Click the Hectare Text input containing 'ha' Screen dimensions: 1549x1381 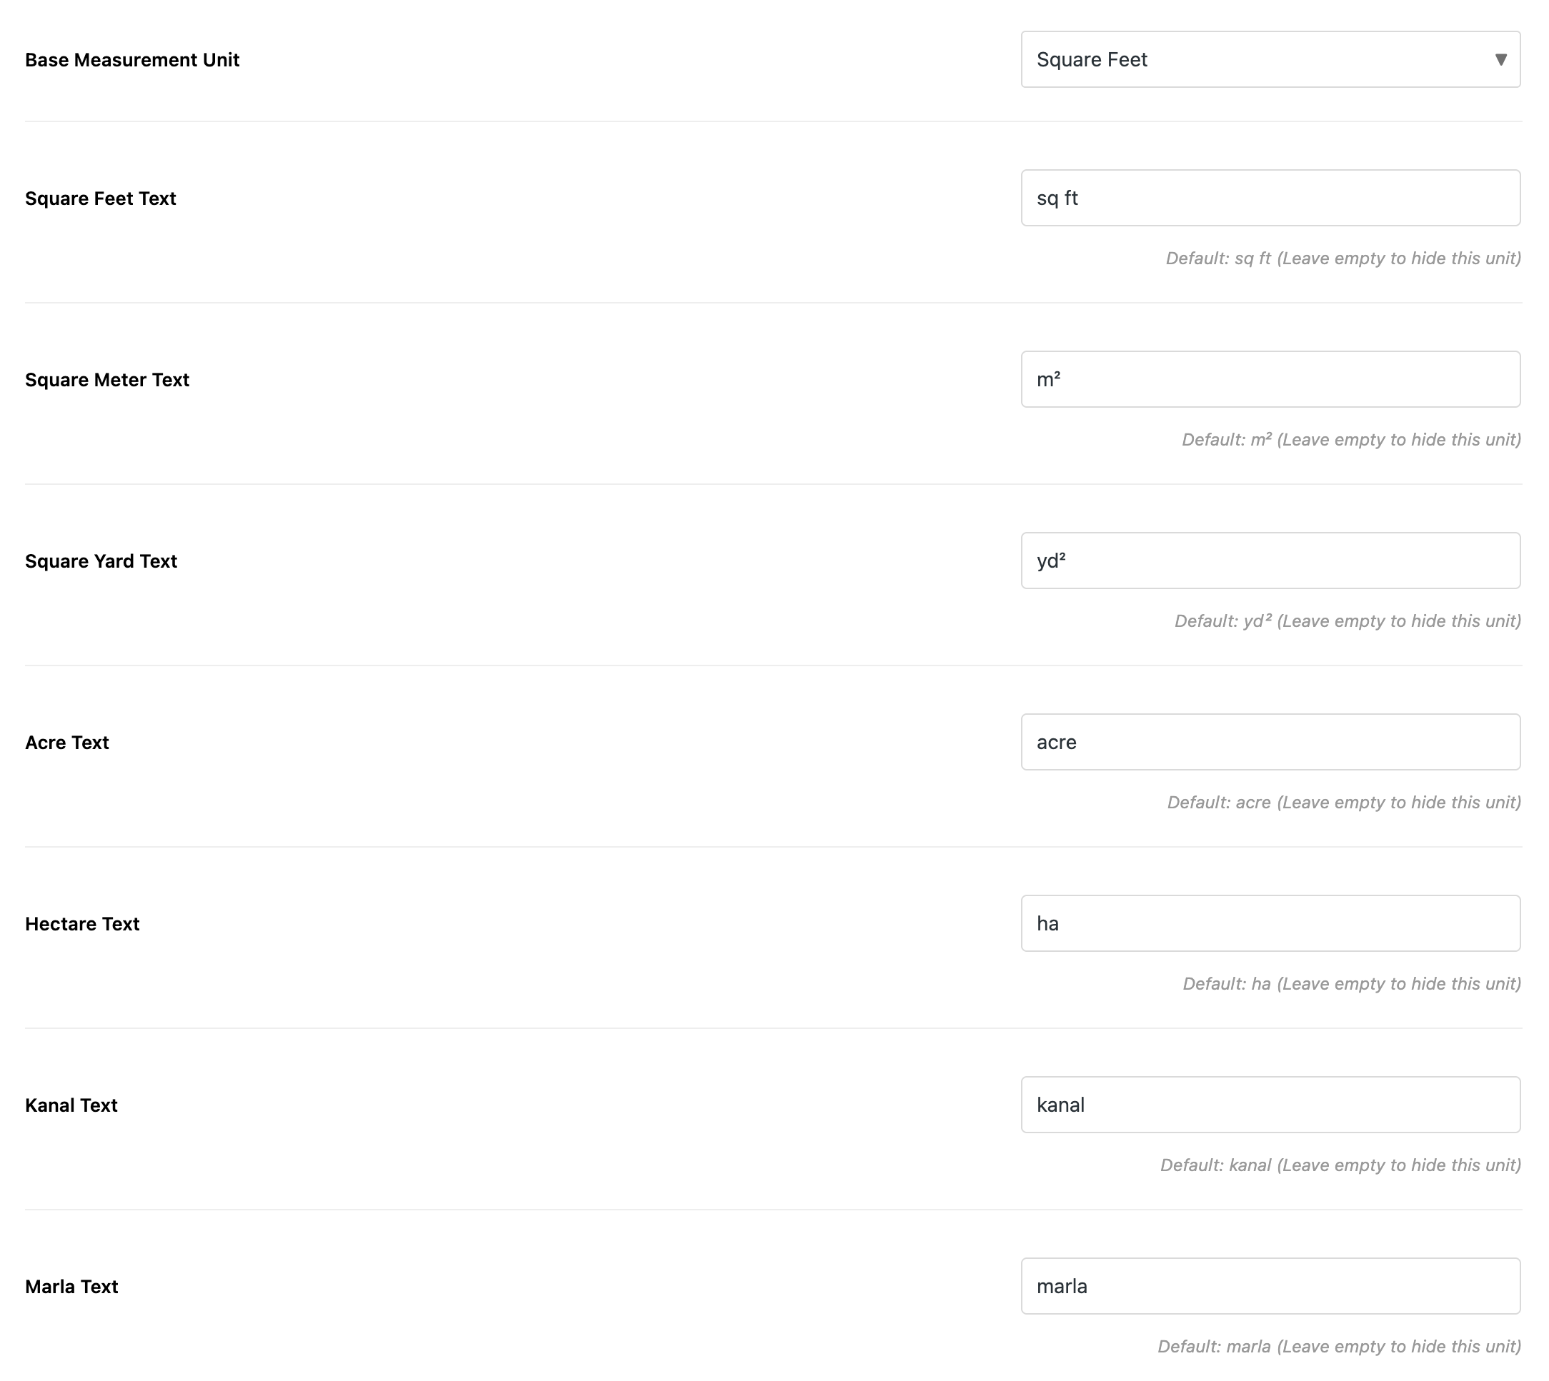[x=1270, y=923]
